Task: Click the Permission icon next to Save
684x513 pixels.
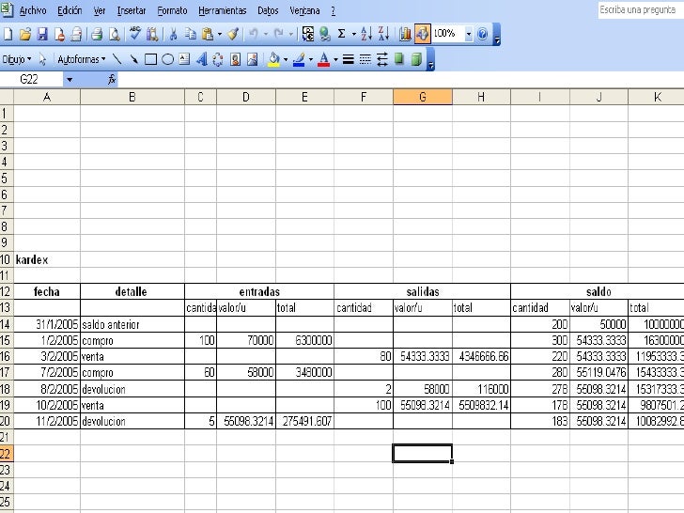Action: point(59,34)
